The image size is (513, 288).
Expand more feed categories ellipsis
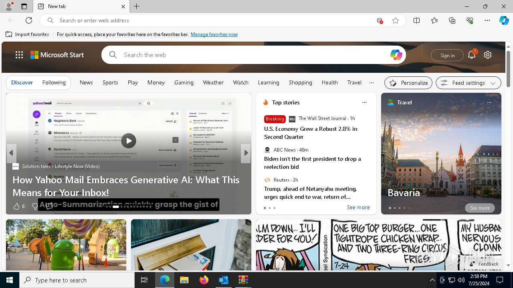372,82
